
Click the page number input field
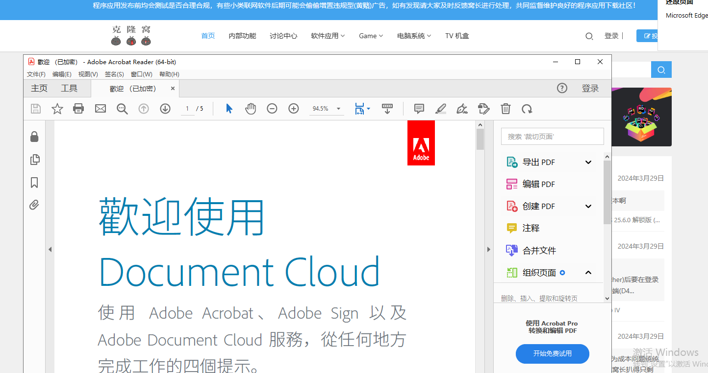pos(187,109)
